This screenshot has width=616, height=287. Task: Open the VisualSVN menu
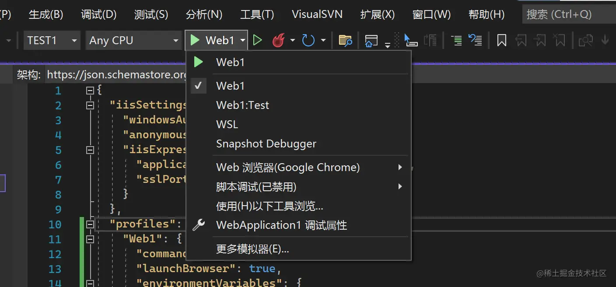(317, 14)
